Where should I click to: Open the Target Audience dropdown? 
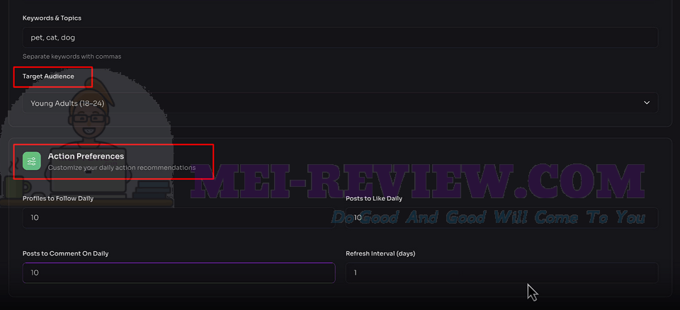340,103
